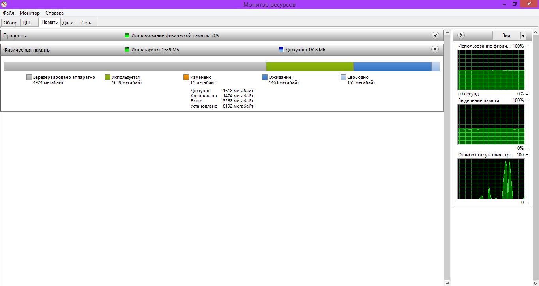Screen dimensions: 539x286
Task: Click the main scrollbar down arrow
Action: pyautogui.click(x=447, y=283)
